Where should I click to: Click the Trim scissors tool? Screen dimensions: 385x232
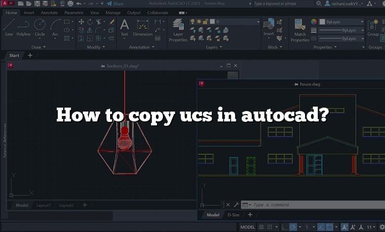coord(98,22)
